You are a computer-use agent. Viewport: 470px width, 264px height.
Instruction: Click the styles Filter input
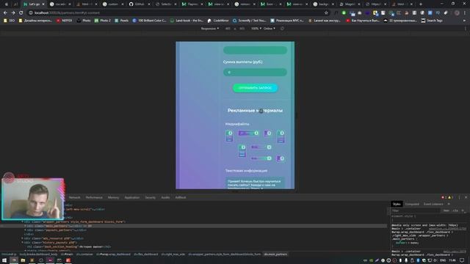click(x=415, y=210)
